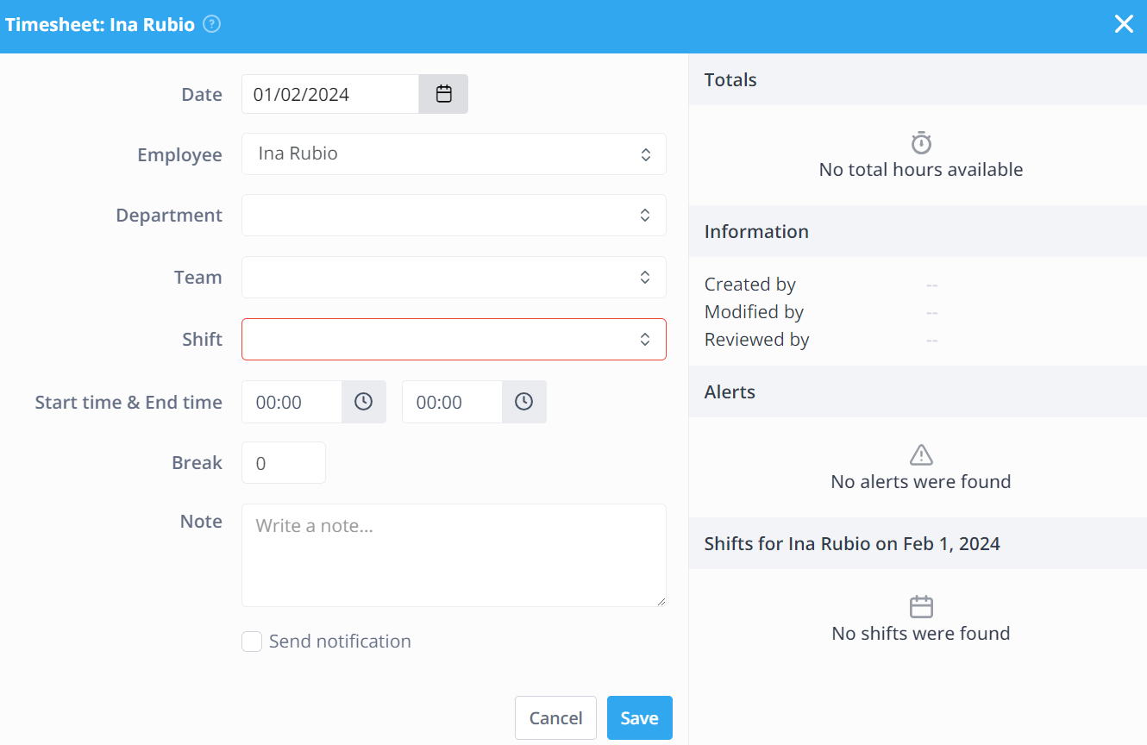Image resolution: width=1147 pixels, height=745 pixels.
Task: Open the clock picker for start time
Action: [363, 401]
